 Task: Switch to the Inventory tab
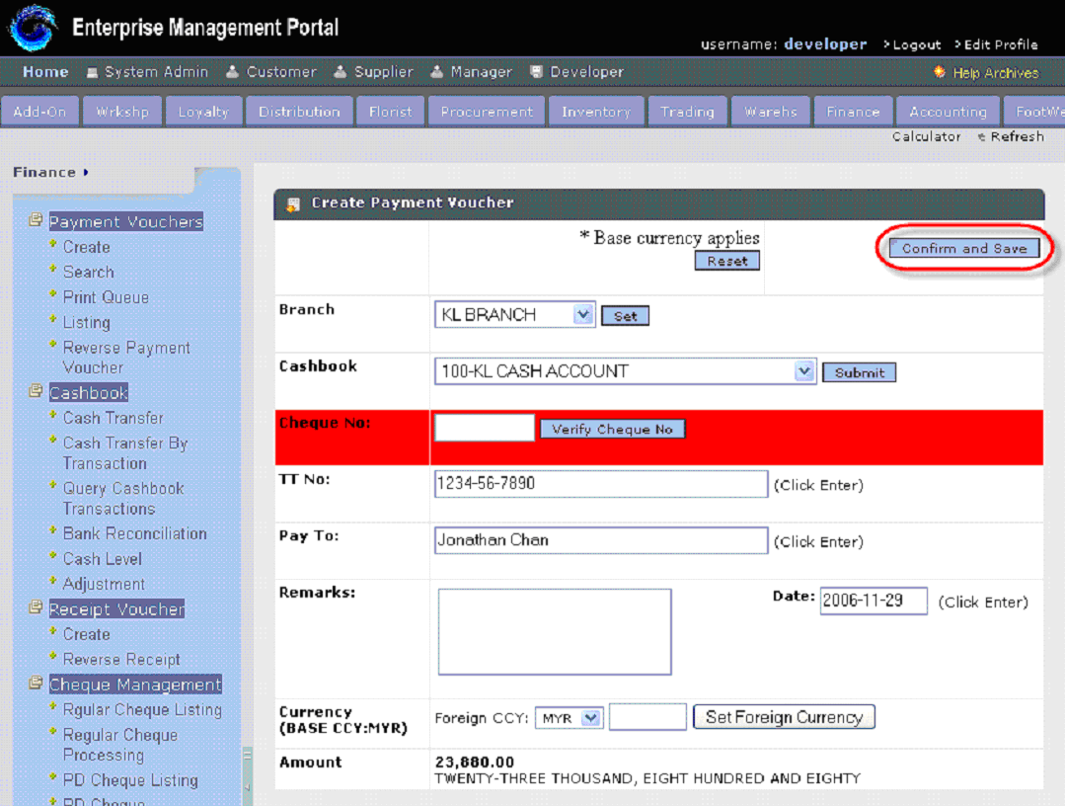595,112
